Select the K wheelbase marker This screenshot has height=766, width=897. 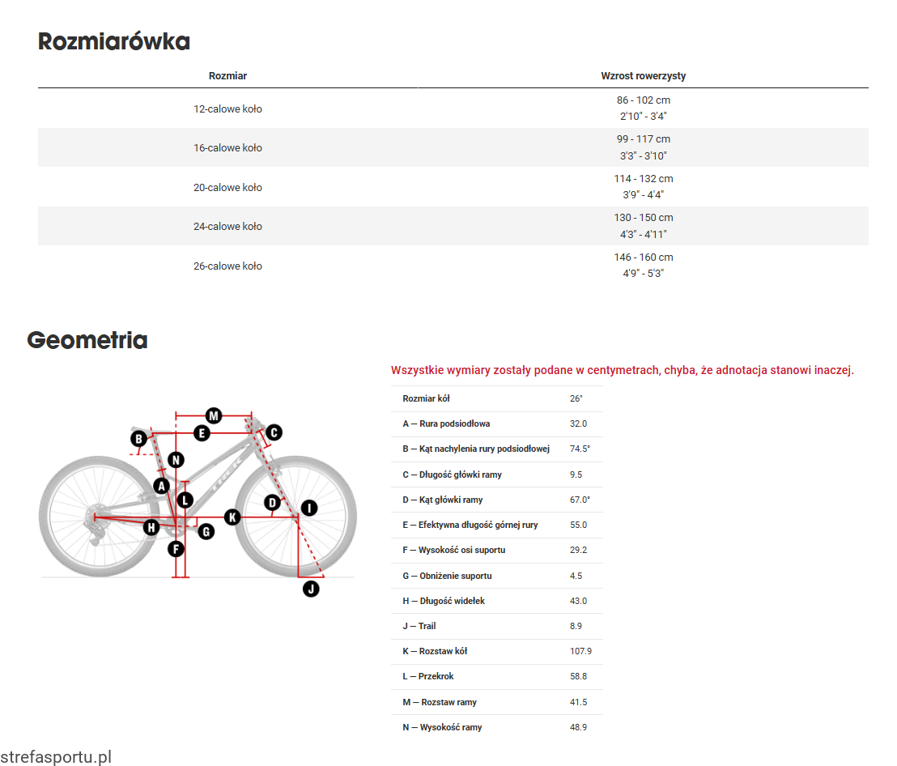click(232, 517)
